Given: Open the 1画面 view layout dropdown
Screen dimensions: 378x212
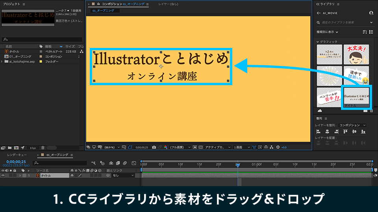Looking at the screenshot, I should pyautogui.click(x=241, y=147).
